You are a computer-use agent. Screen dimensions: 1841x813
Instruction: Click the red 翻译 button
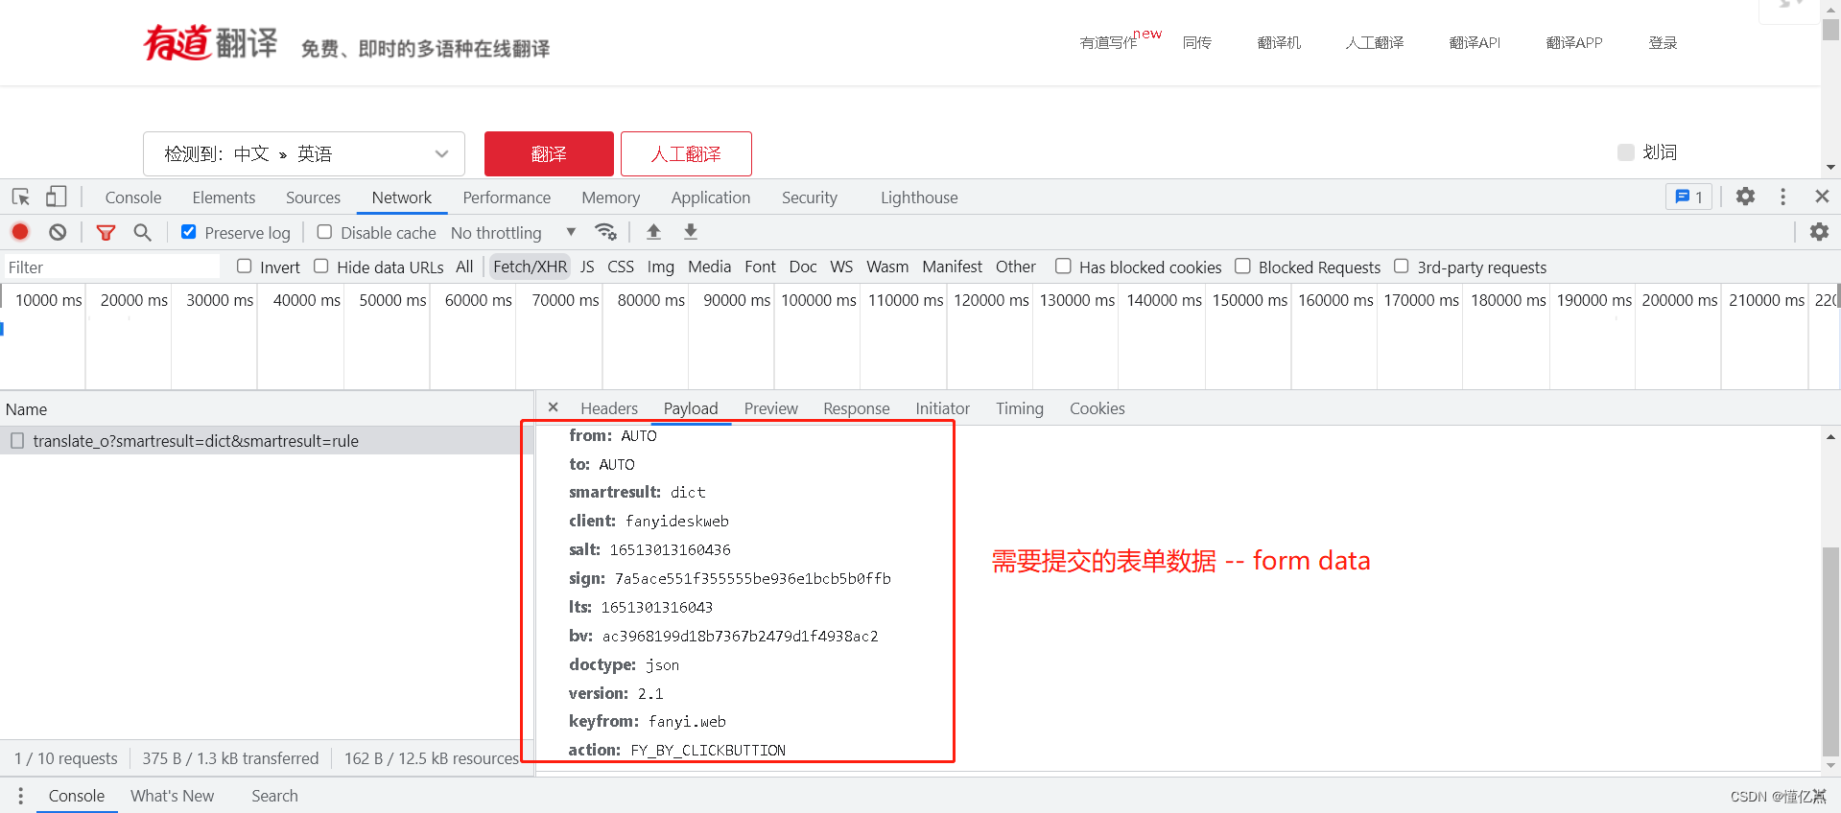[549, 153]
